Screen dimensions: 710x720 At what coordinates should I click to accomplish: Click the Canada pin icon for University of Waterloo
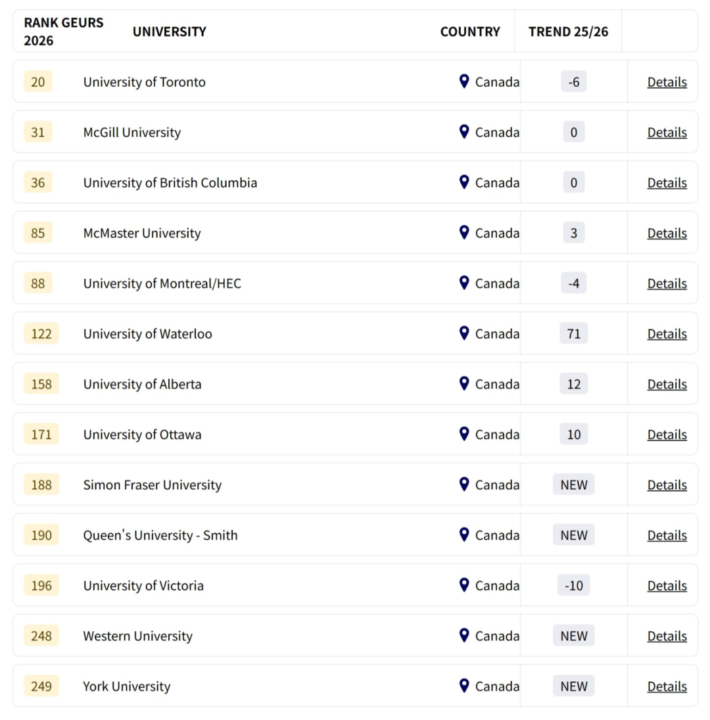(463, 333)
